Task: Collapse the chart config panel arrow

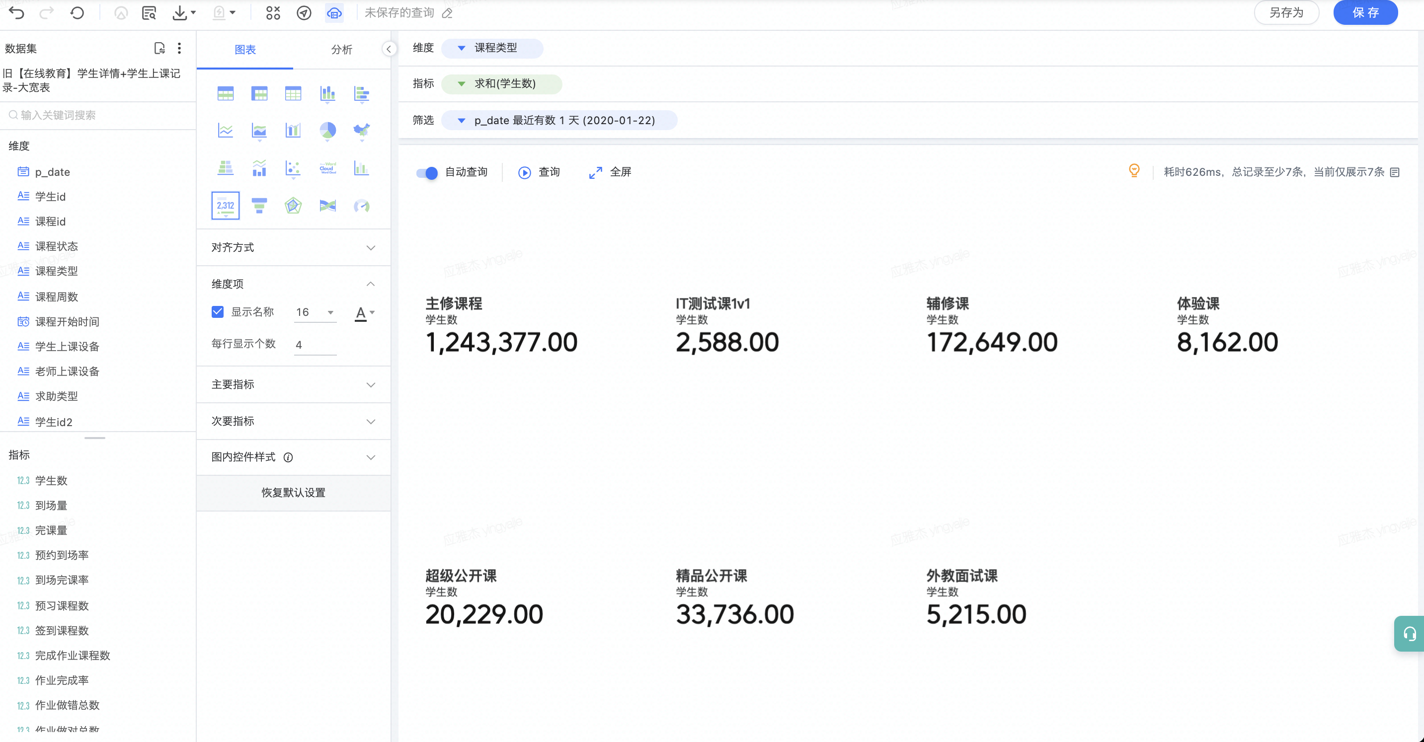Action: pyautogui.click(x=389, y=49)
